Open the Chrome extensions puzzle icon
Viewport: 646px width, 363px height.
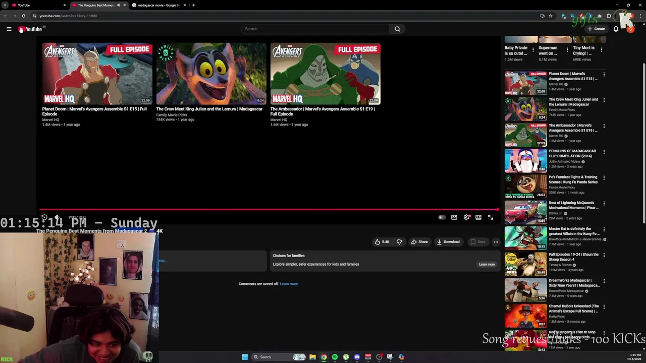point(608,16)
